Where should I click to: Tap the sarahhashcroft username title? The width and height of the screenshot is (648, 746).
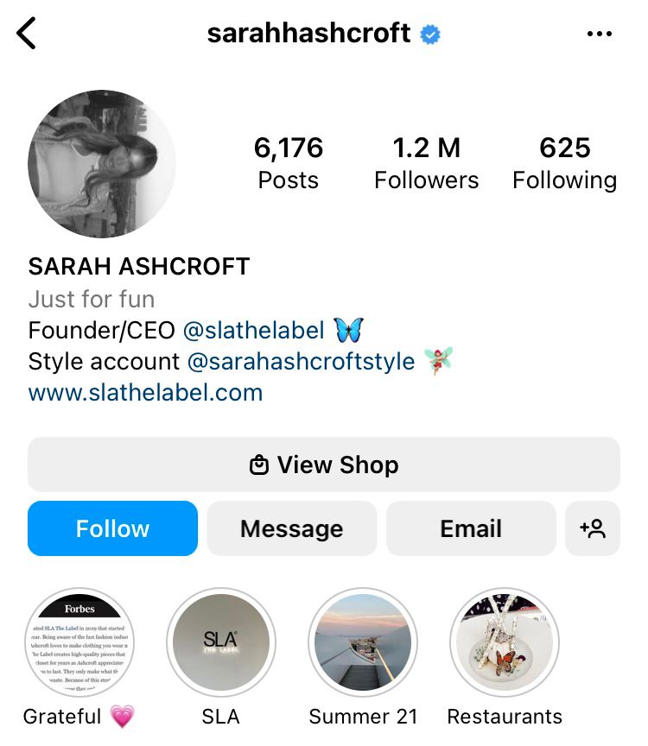pos(309,34)
